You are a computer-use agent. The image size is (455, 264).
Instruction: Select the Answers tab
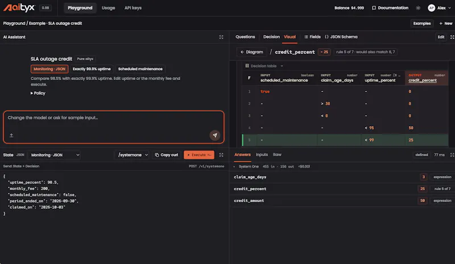click(x=242, y=155)
